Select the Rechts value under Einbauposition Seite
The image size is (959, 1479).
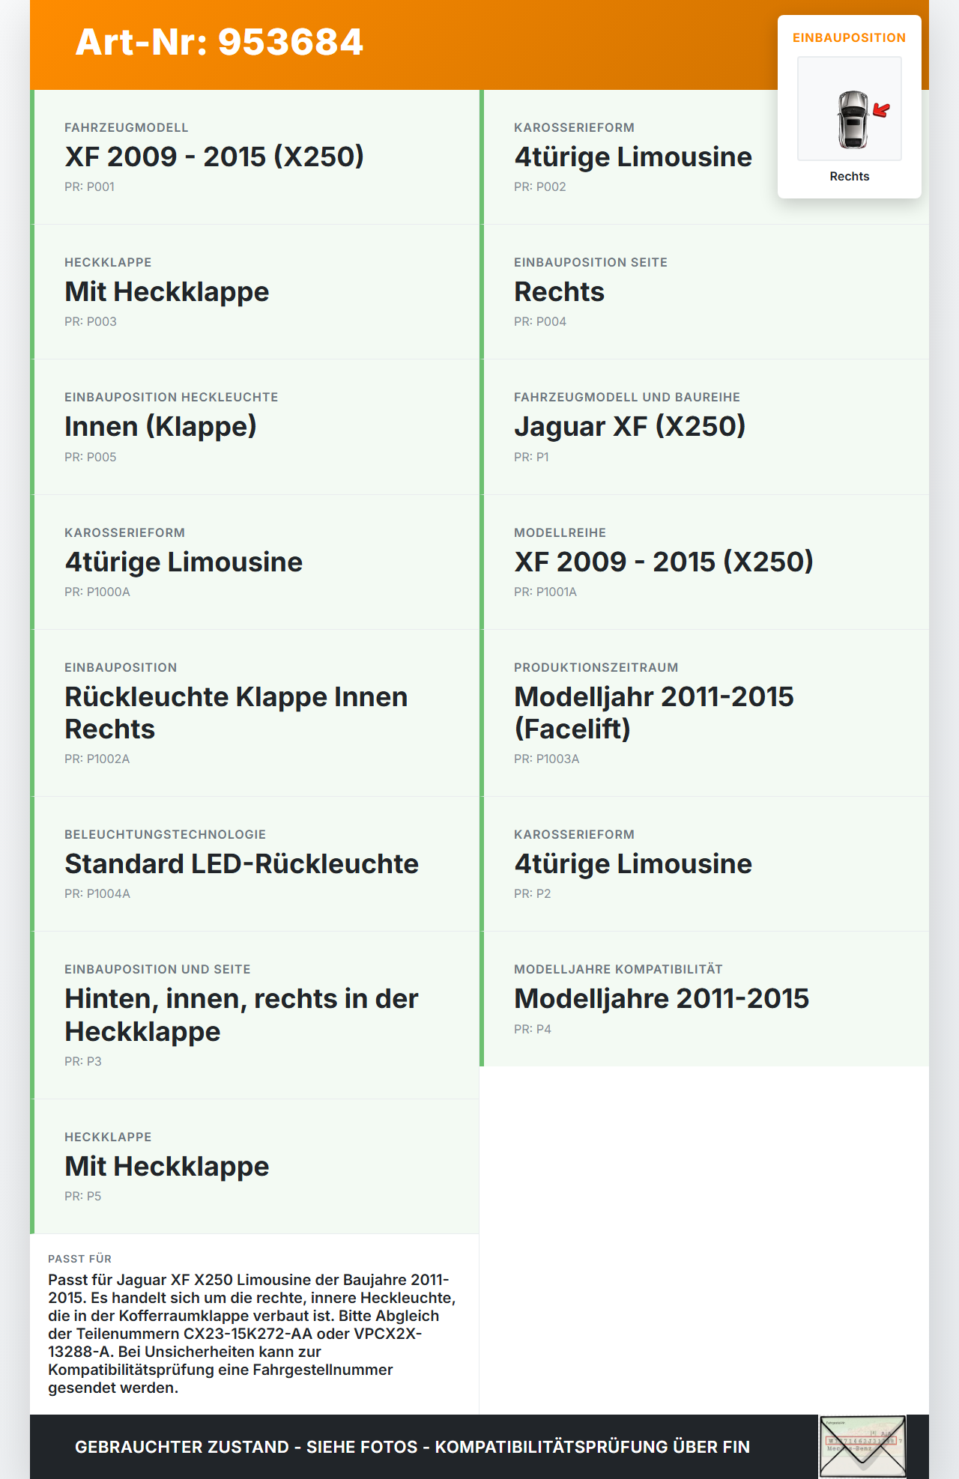point(559,292)
